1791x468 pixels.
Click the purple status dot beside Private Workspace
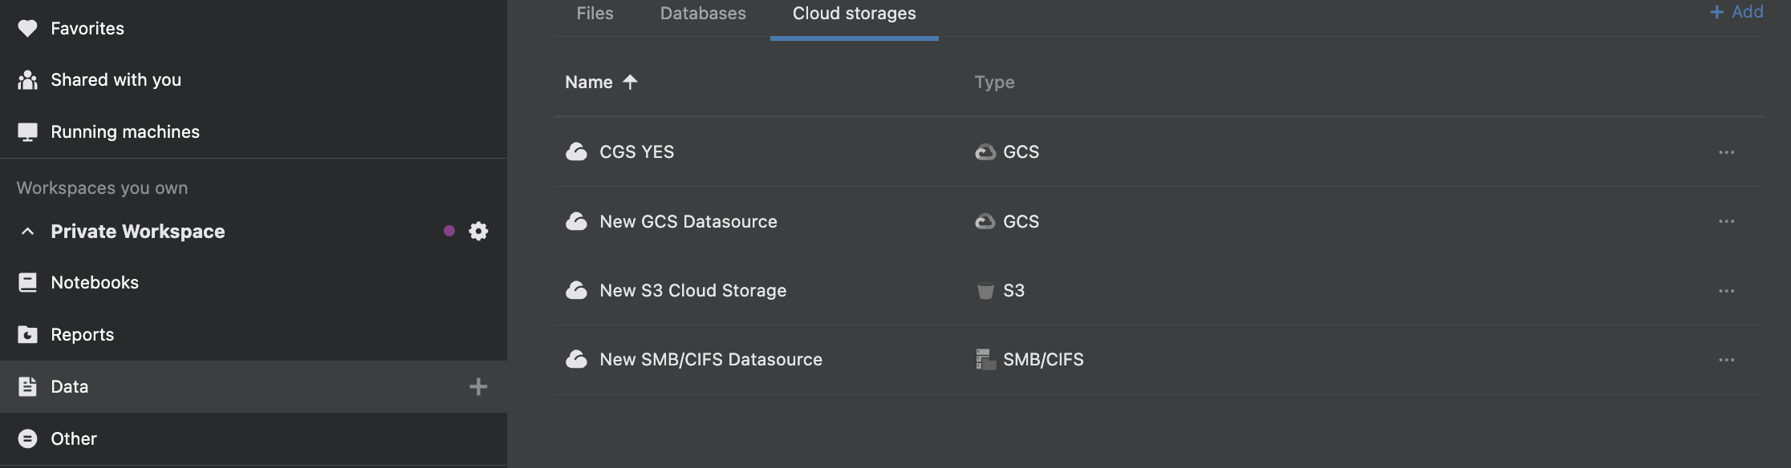[x=449, y=231]
